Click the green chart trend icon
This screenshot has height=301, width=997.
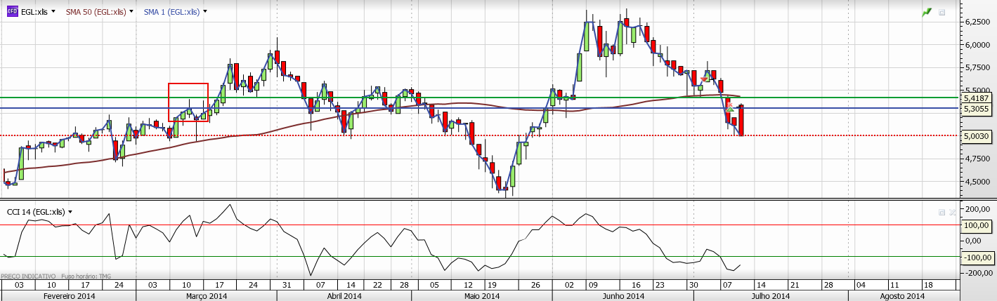927,13
